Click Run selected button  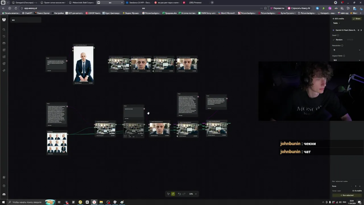click(x=347, y=195)
